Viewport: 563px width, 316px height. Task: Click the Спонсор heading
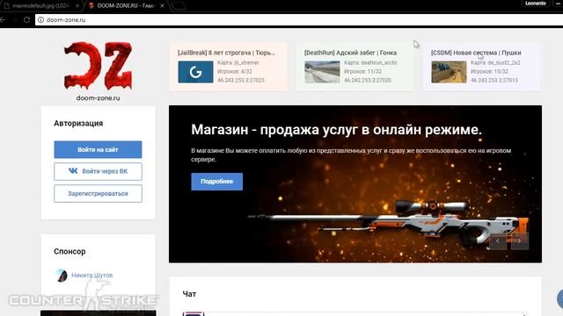pyautogui.click(x=69, y=252)
